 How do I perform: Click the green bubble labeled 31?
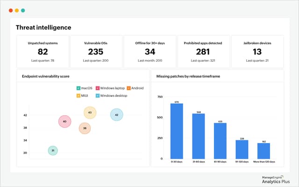pos(53,151)
